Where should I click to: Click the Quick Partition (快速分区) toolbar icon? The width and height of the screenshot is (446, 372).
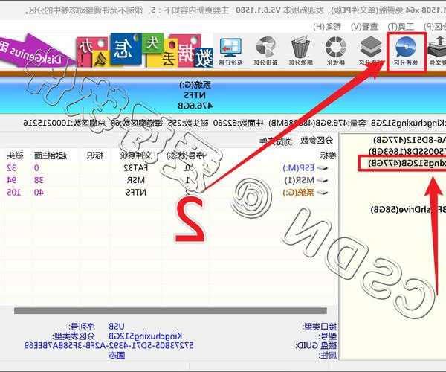[x=406, y=51]
